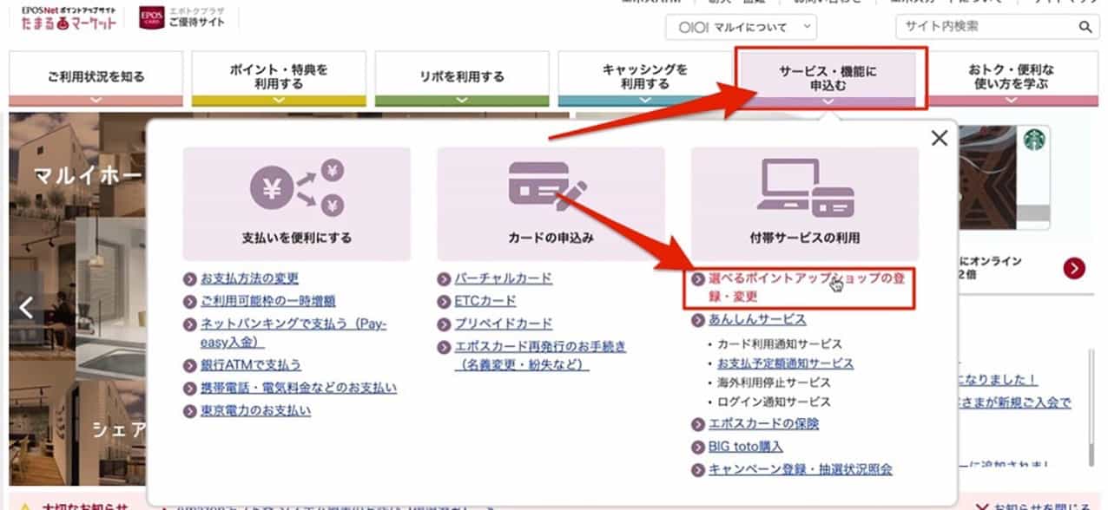The width and height of the screenshot is (1108, 510).
Task: Click the 支払いを便利にする yen icon panel
Action: pos(296,203)
